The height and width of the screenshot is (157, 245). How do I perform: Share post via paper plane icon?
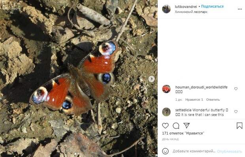coord(187,125)
